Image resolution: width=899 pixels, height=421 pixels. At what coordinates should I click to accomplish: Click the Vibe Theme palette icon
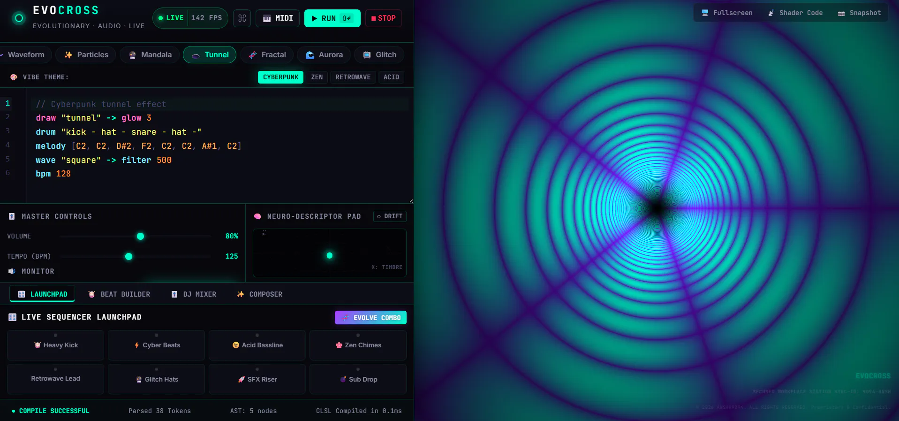(14, 77)
